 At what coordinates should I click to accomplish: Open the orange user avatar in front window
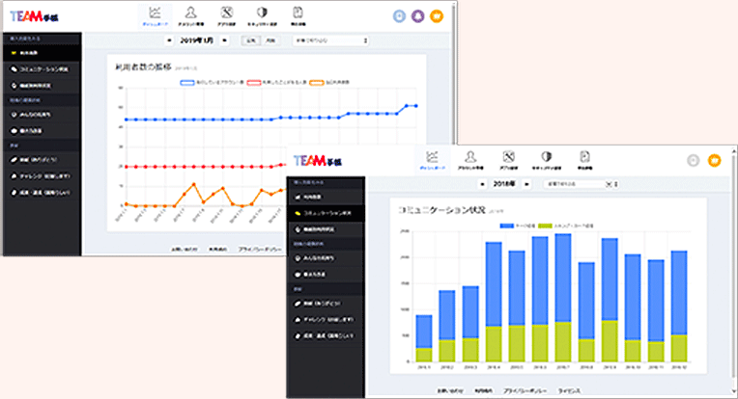point(715,161)
